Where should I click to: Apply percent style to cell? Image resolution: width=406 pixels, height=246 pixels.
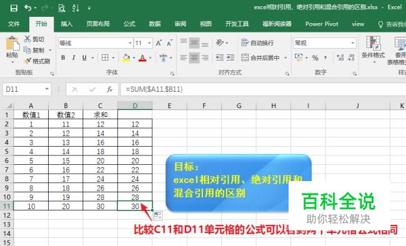click(x=315, y=57)
